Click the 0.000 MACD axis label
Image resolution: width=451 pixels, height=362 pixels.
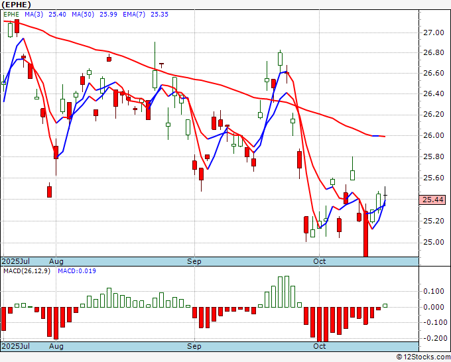434,307
